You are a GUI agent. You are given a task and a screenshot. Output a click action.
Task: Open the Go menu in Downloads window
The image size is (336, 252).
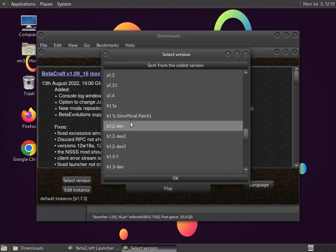(x=87, y=45)
